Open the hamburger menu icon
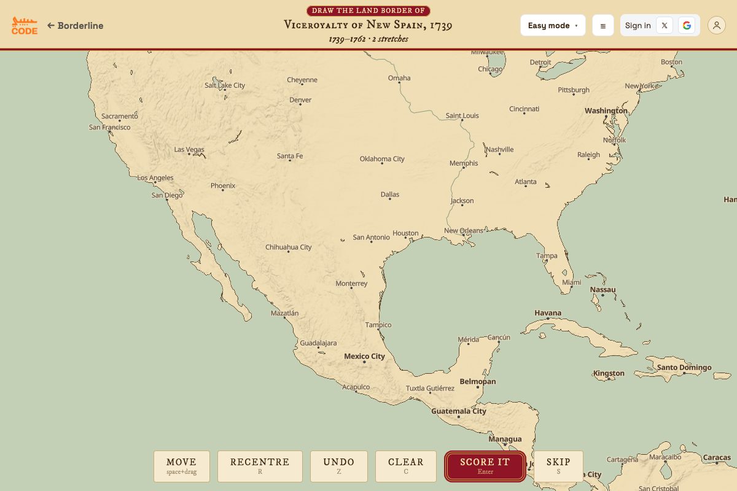This screenshot has width=737, height=491. point(602,25)
